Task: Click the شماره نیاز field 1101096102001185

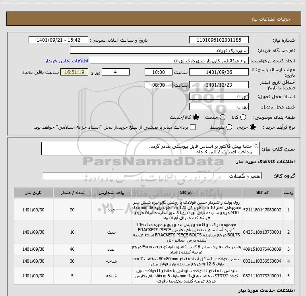Action: 219,40
